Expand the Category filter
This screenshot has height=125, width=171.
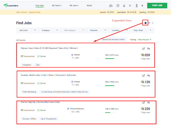50,30
